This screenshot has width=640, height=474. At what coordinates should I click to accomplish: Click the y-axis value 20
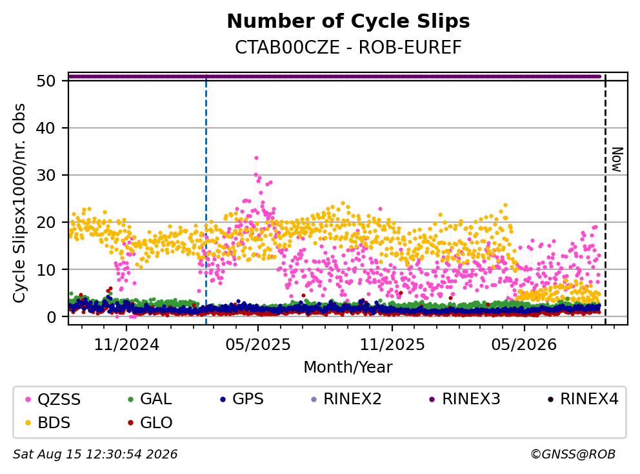(x=46, y=223)
